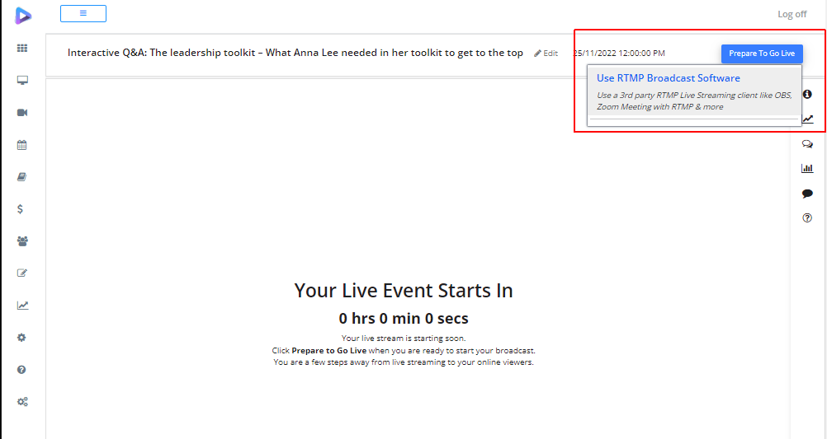The height and width of the screenshot is (439, 827).
Task: Open the settings gear sidebar icon
Action: point(21,338)
